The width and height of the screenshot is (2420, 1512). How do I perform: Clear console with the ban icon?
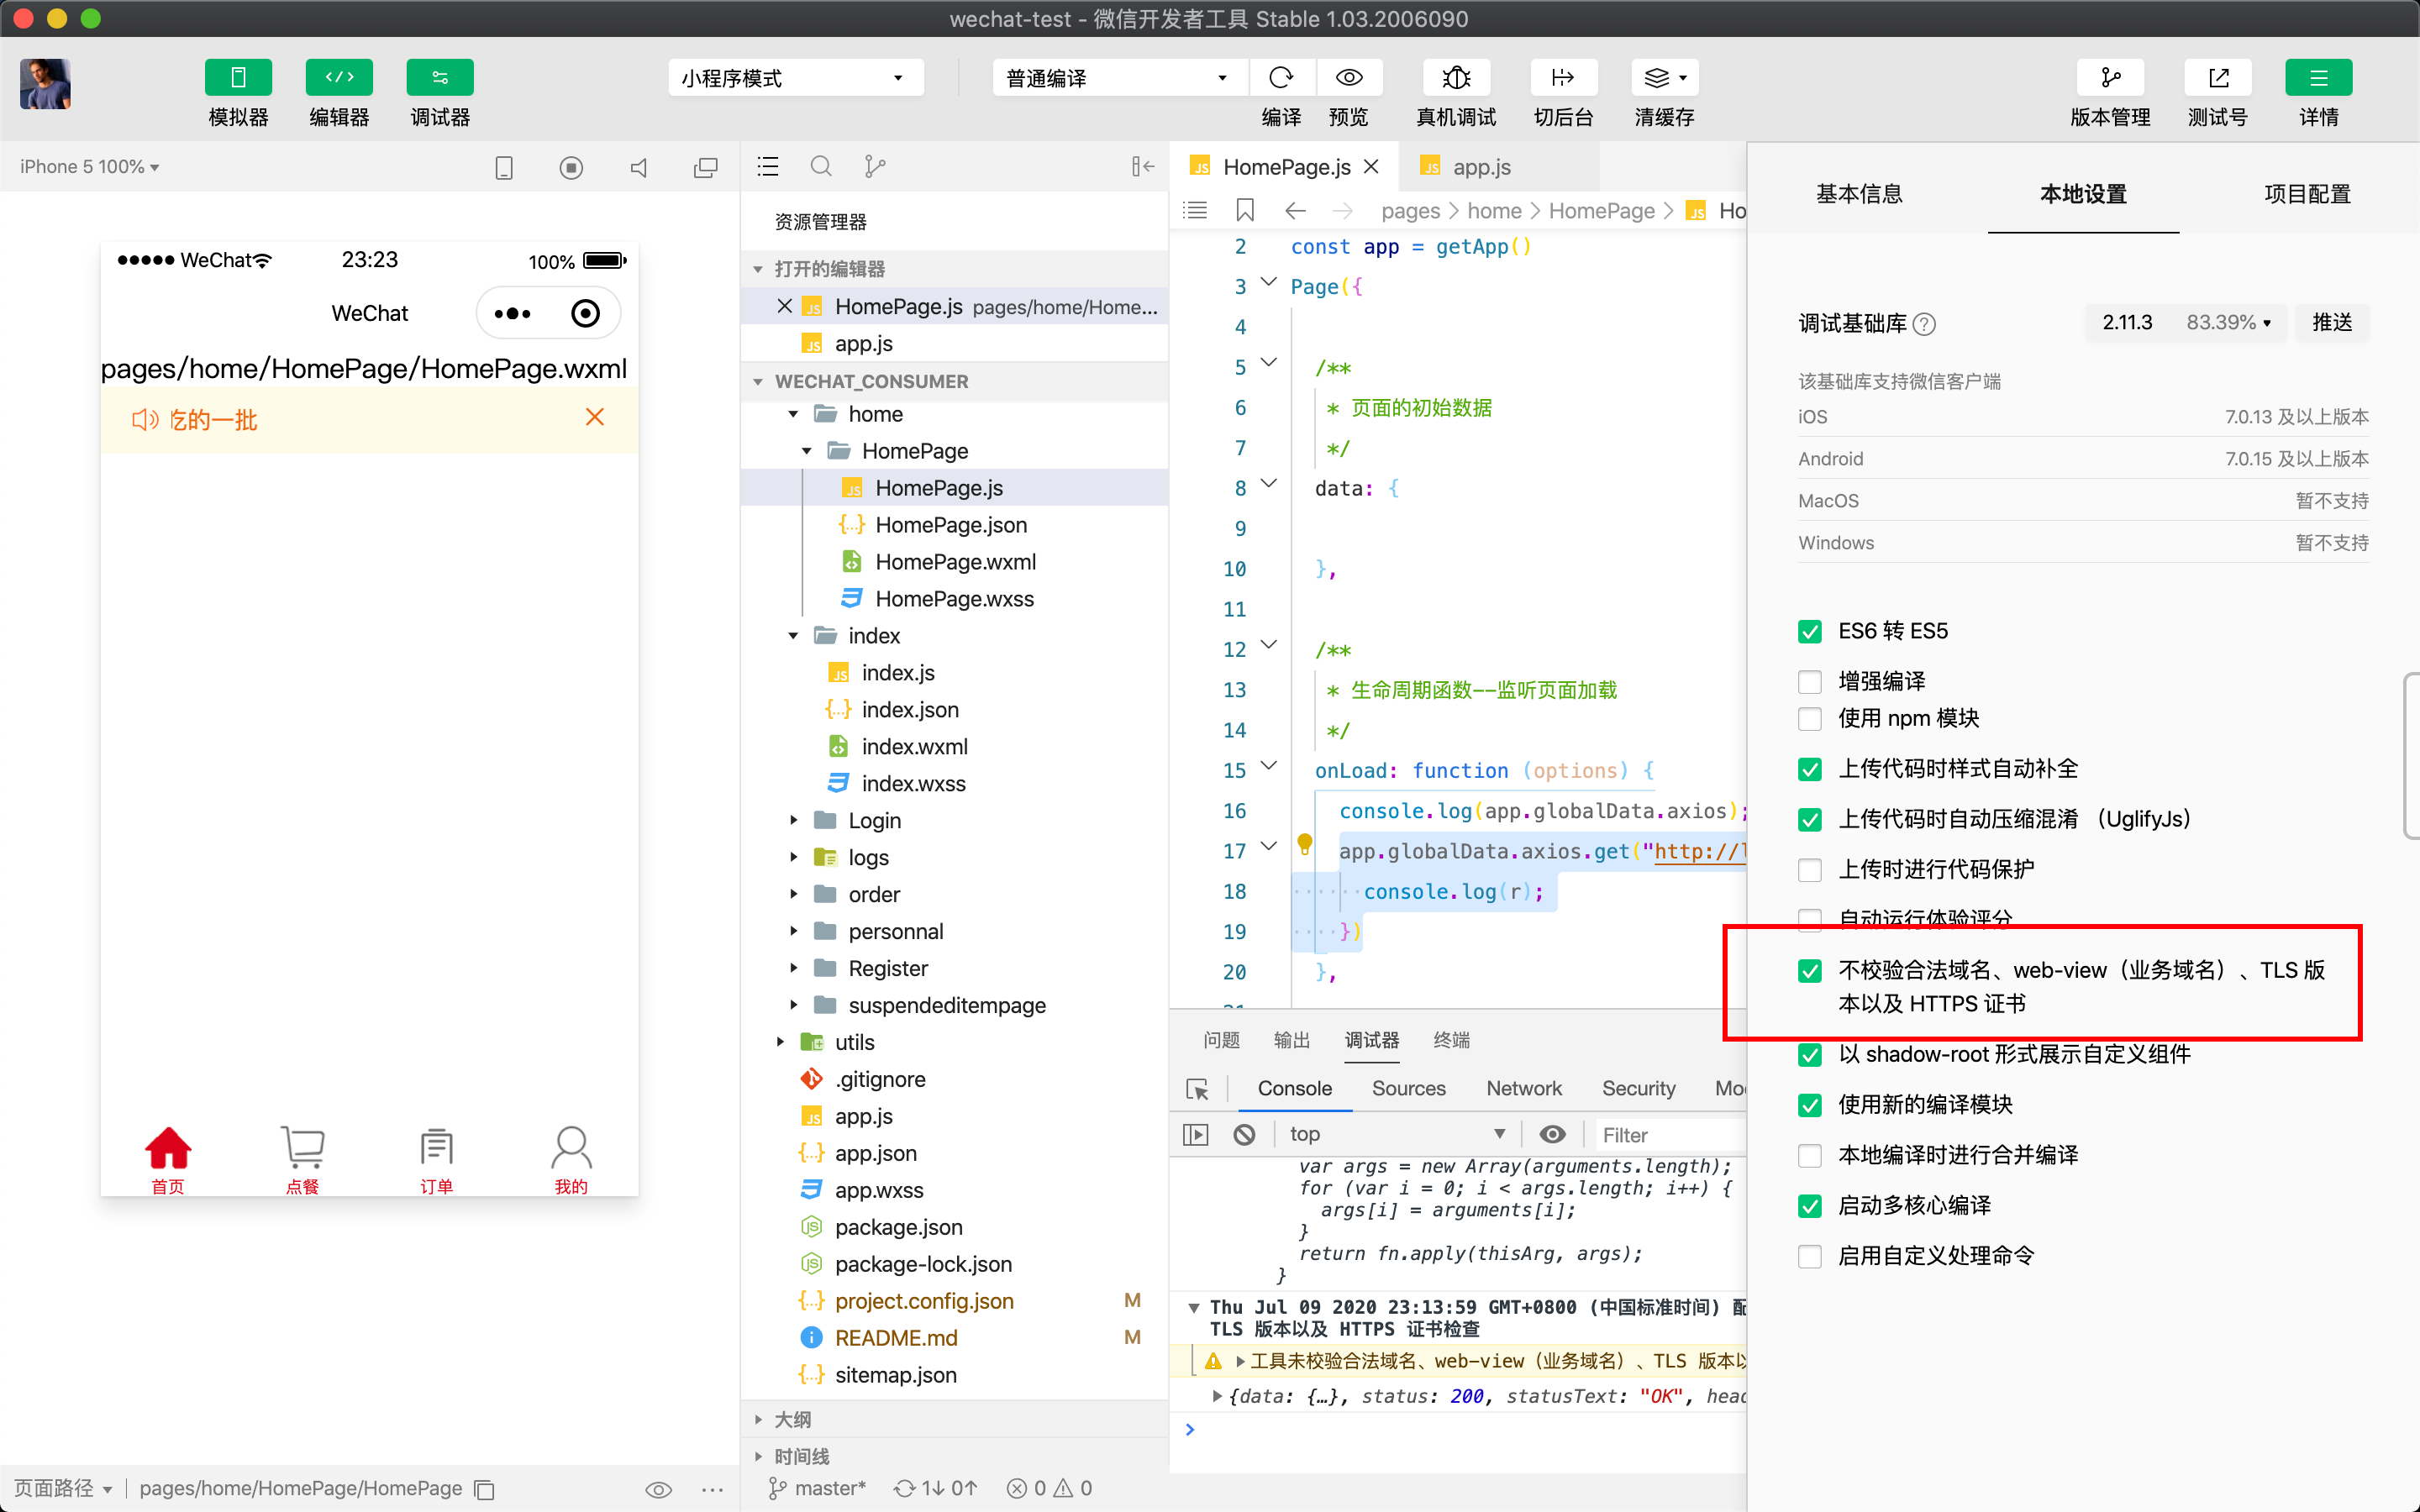click(1244, 1134)
